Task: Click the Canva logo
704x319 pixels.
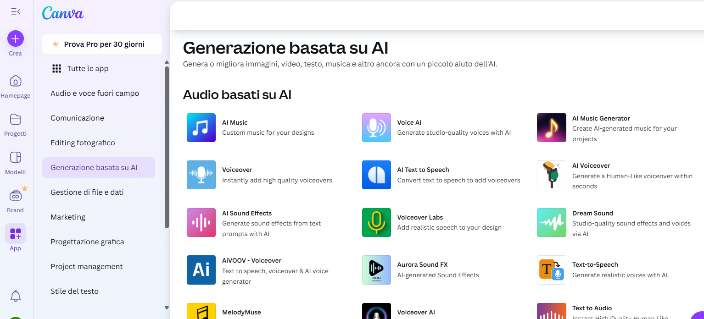Action: tap(62, 13)
